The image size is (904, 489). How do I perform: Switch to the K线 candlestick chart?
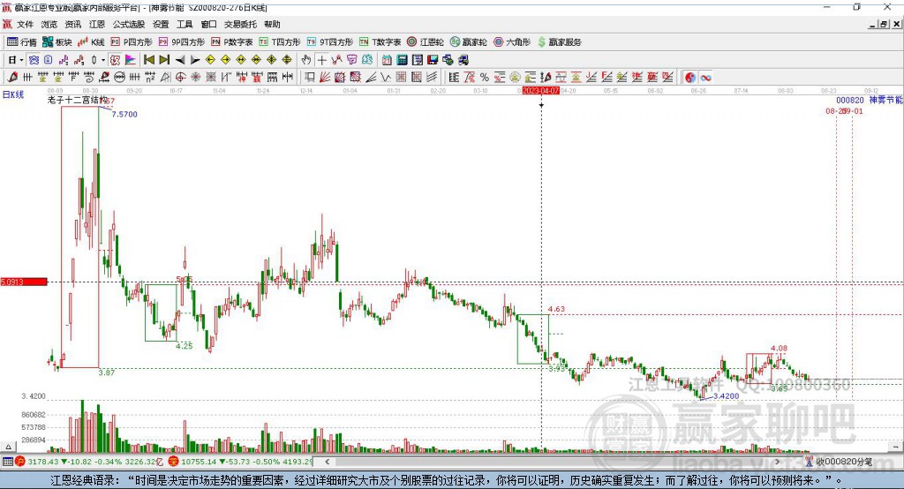[x=91, y=42]
